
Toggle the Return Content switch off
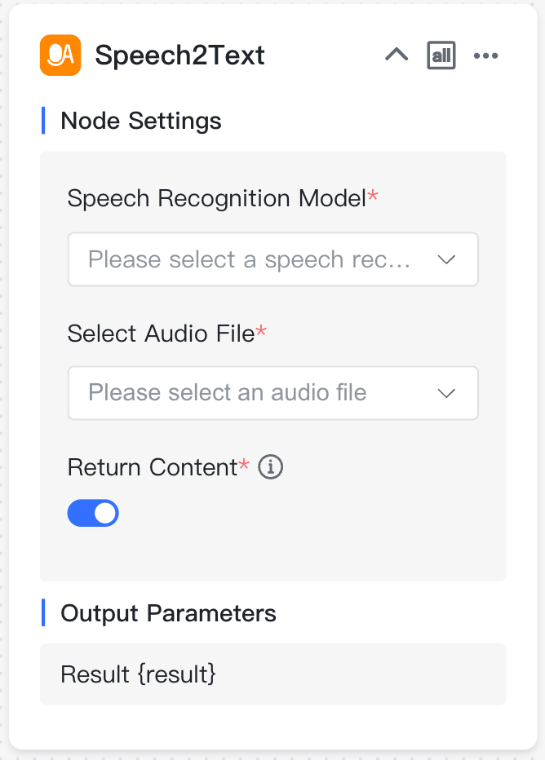(x=93, y=513)
